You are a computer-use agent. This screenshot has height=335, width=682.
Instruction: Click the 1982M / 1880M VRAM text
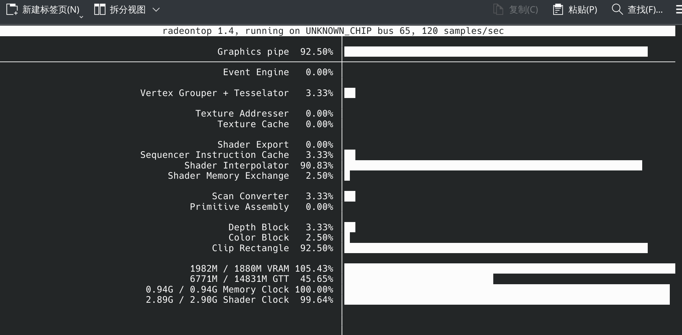tap(239, 268)
